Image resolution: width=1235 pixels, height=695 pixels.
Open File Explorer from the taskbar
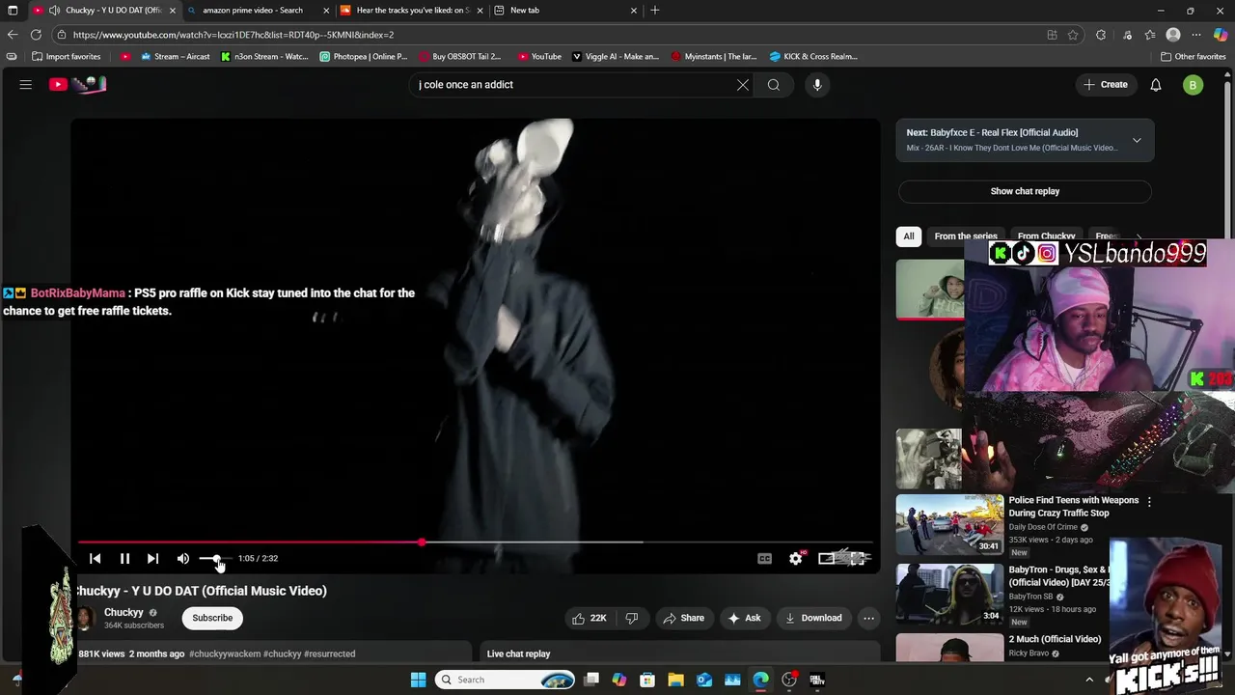[x=675, y=680]
